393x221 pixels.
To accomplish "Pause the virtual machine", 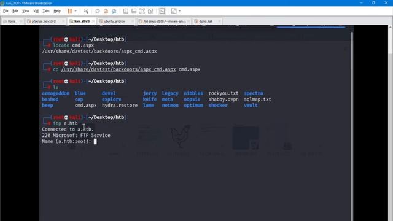I will [x=69, y=11].
